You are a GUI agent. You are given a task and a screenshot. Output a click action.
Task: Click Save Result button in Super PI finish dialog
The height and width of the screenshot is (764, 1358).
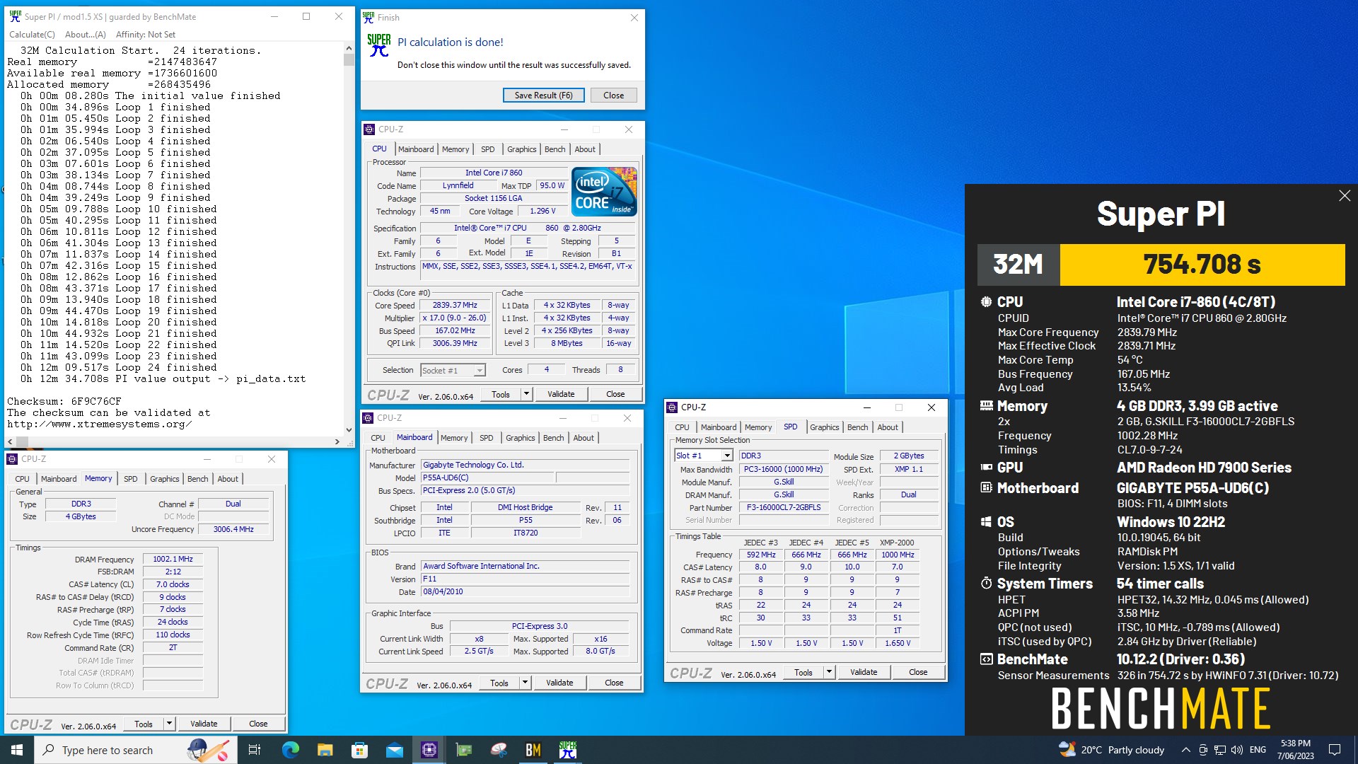tap(545, 94)
